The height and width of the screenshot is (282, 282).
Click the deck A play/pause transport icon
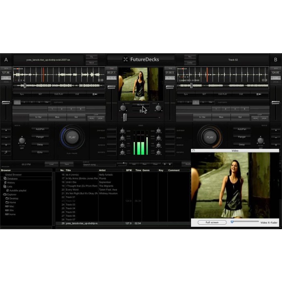tap(95, 94)
